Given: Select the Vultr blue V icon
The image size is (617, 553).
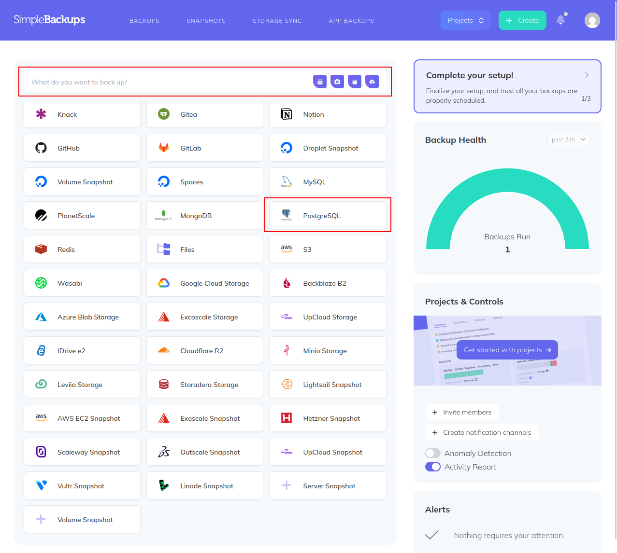Looking at the screenshot, I should coord(41,486).
